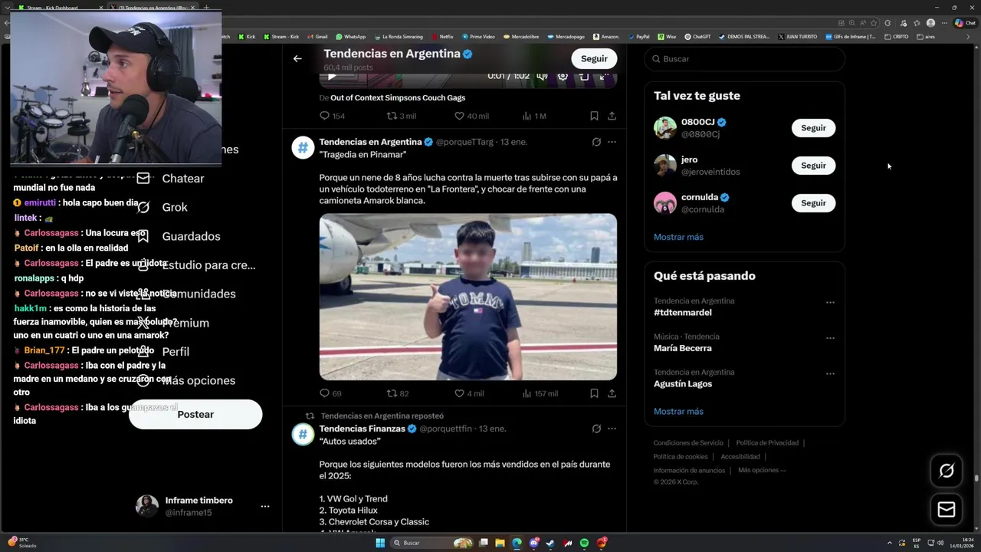This screenshot has height=552, width=981.
Task: Like the Tragedia en Pinamar post
Action: pos(459,393)
